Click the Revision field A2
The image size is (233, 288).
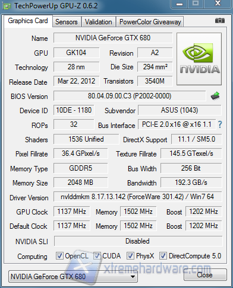[x=155, y=53]
